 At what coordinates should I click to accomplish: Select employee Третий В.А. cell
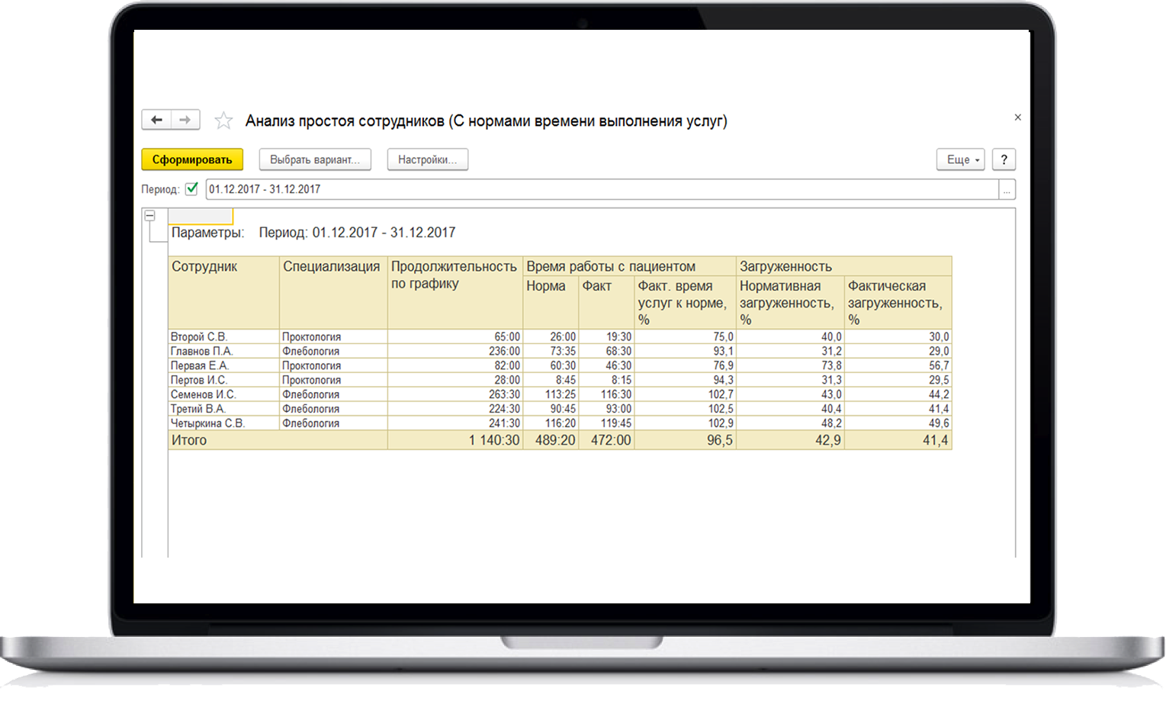[223, 409]
